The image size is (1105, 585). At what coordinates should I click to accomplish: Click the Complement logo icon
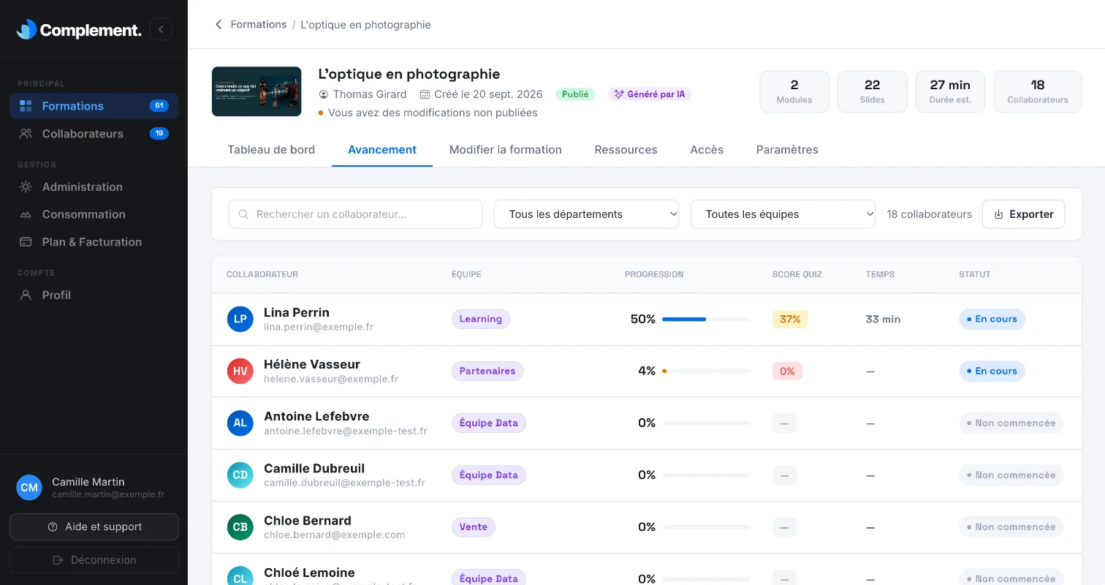26,29
